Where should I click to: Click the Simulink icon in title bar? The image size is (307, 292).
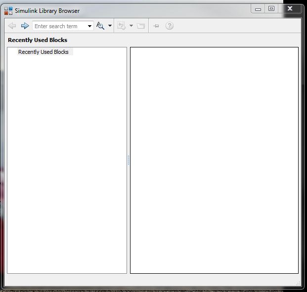8,10
